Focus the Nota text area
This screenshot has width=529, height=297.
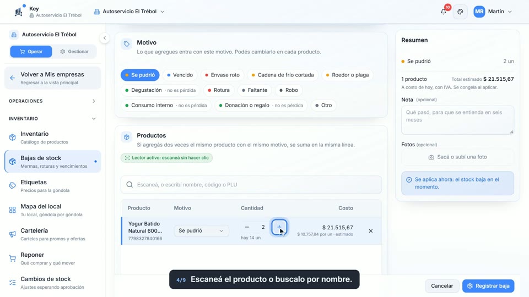click(x=457, y=120)
